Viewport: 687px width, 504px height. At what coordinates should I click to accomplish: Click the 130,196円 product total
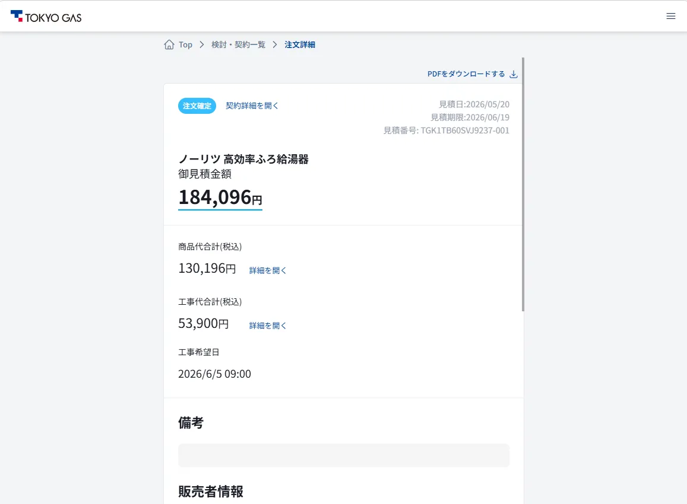pyautogui.click(x=207, y=268)
